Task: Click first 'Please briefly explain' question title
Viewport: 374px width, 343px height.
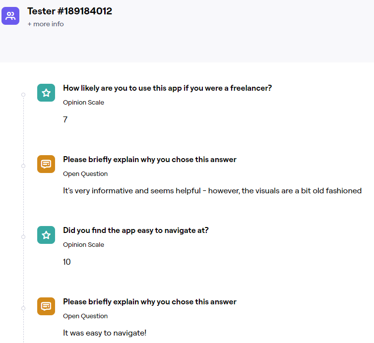Action: (150, 160)
